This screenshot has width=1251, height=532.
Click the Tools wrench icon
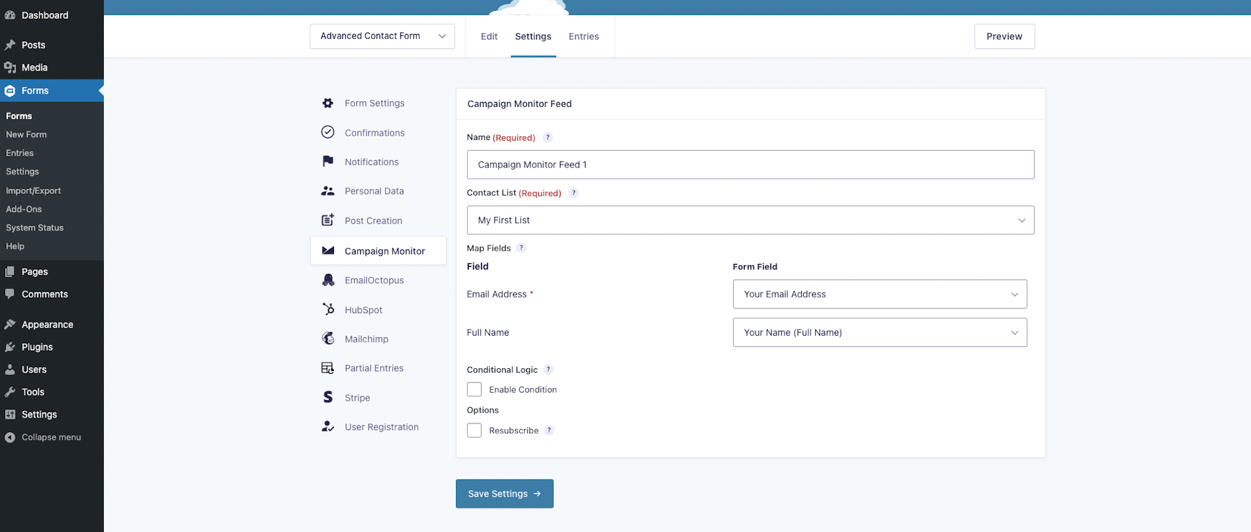(10, 392)
